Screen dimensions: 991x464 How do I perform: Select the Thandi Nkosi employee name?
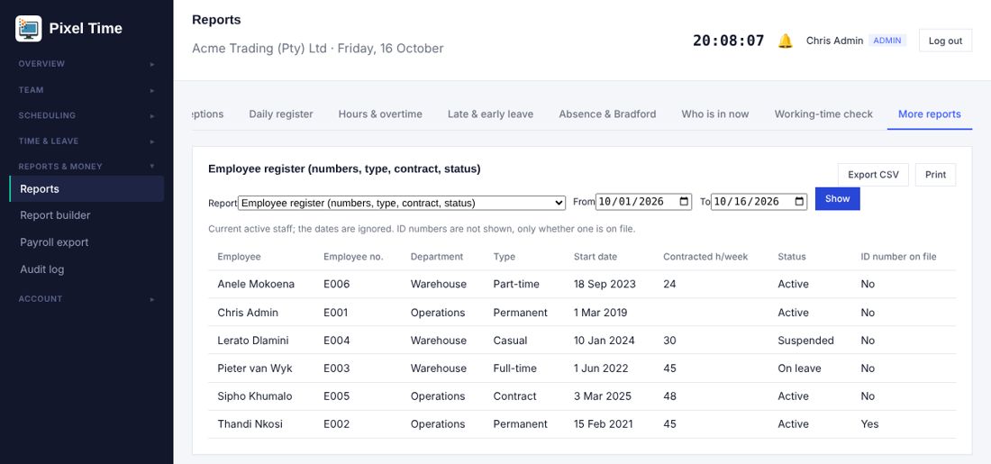click(x=250, y=424)
